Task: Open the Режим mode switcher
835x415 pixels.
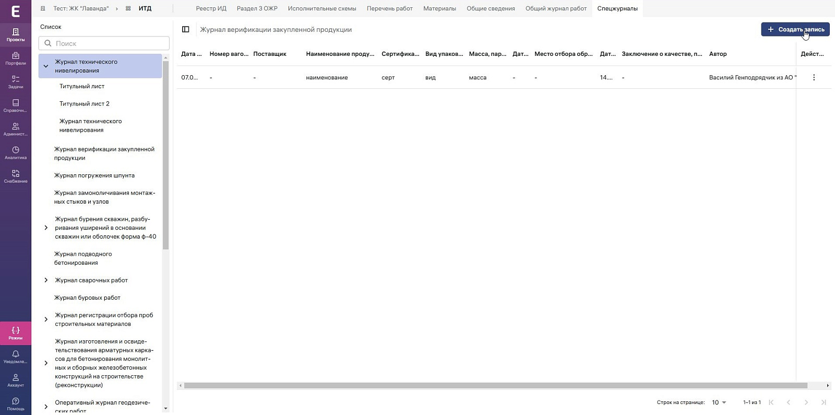Action: [16, 333]
